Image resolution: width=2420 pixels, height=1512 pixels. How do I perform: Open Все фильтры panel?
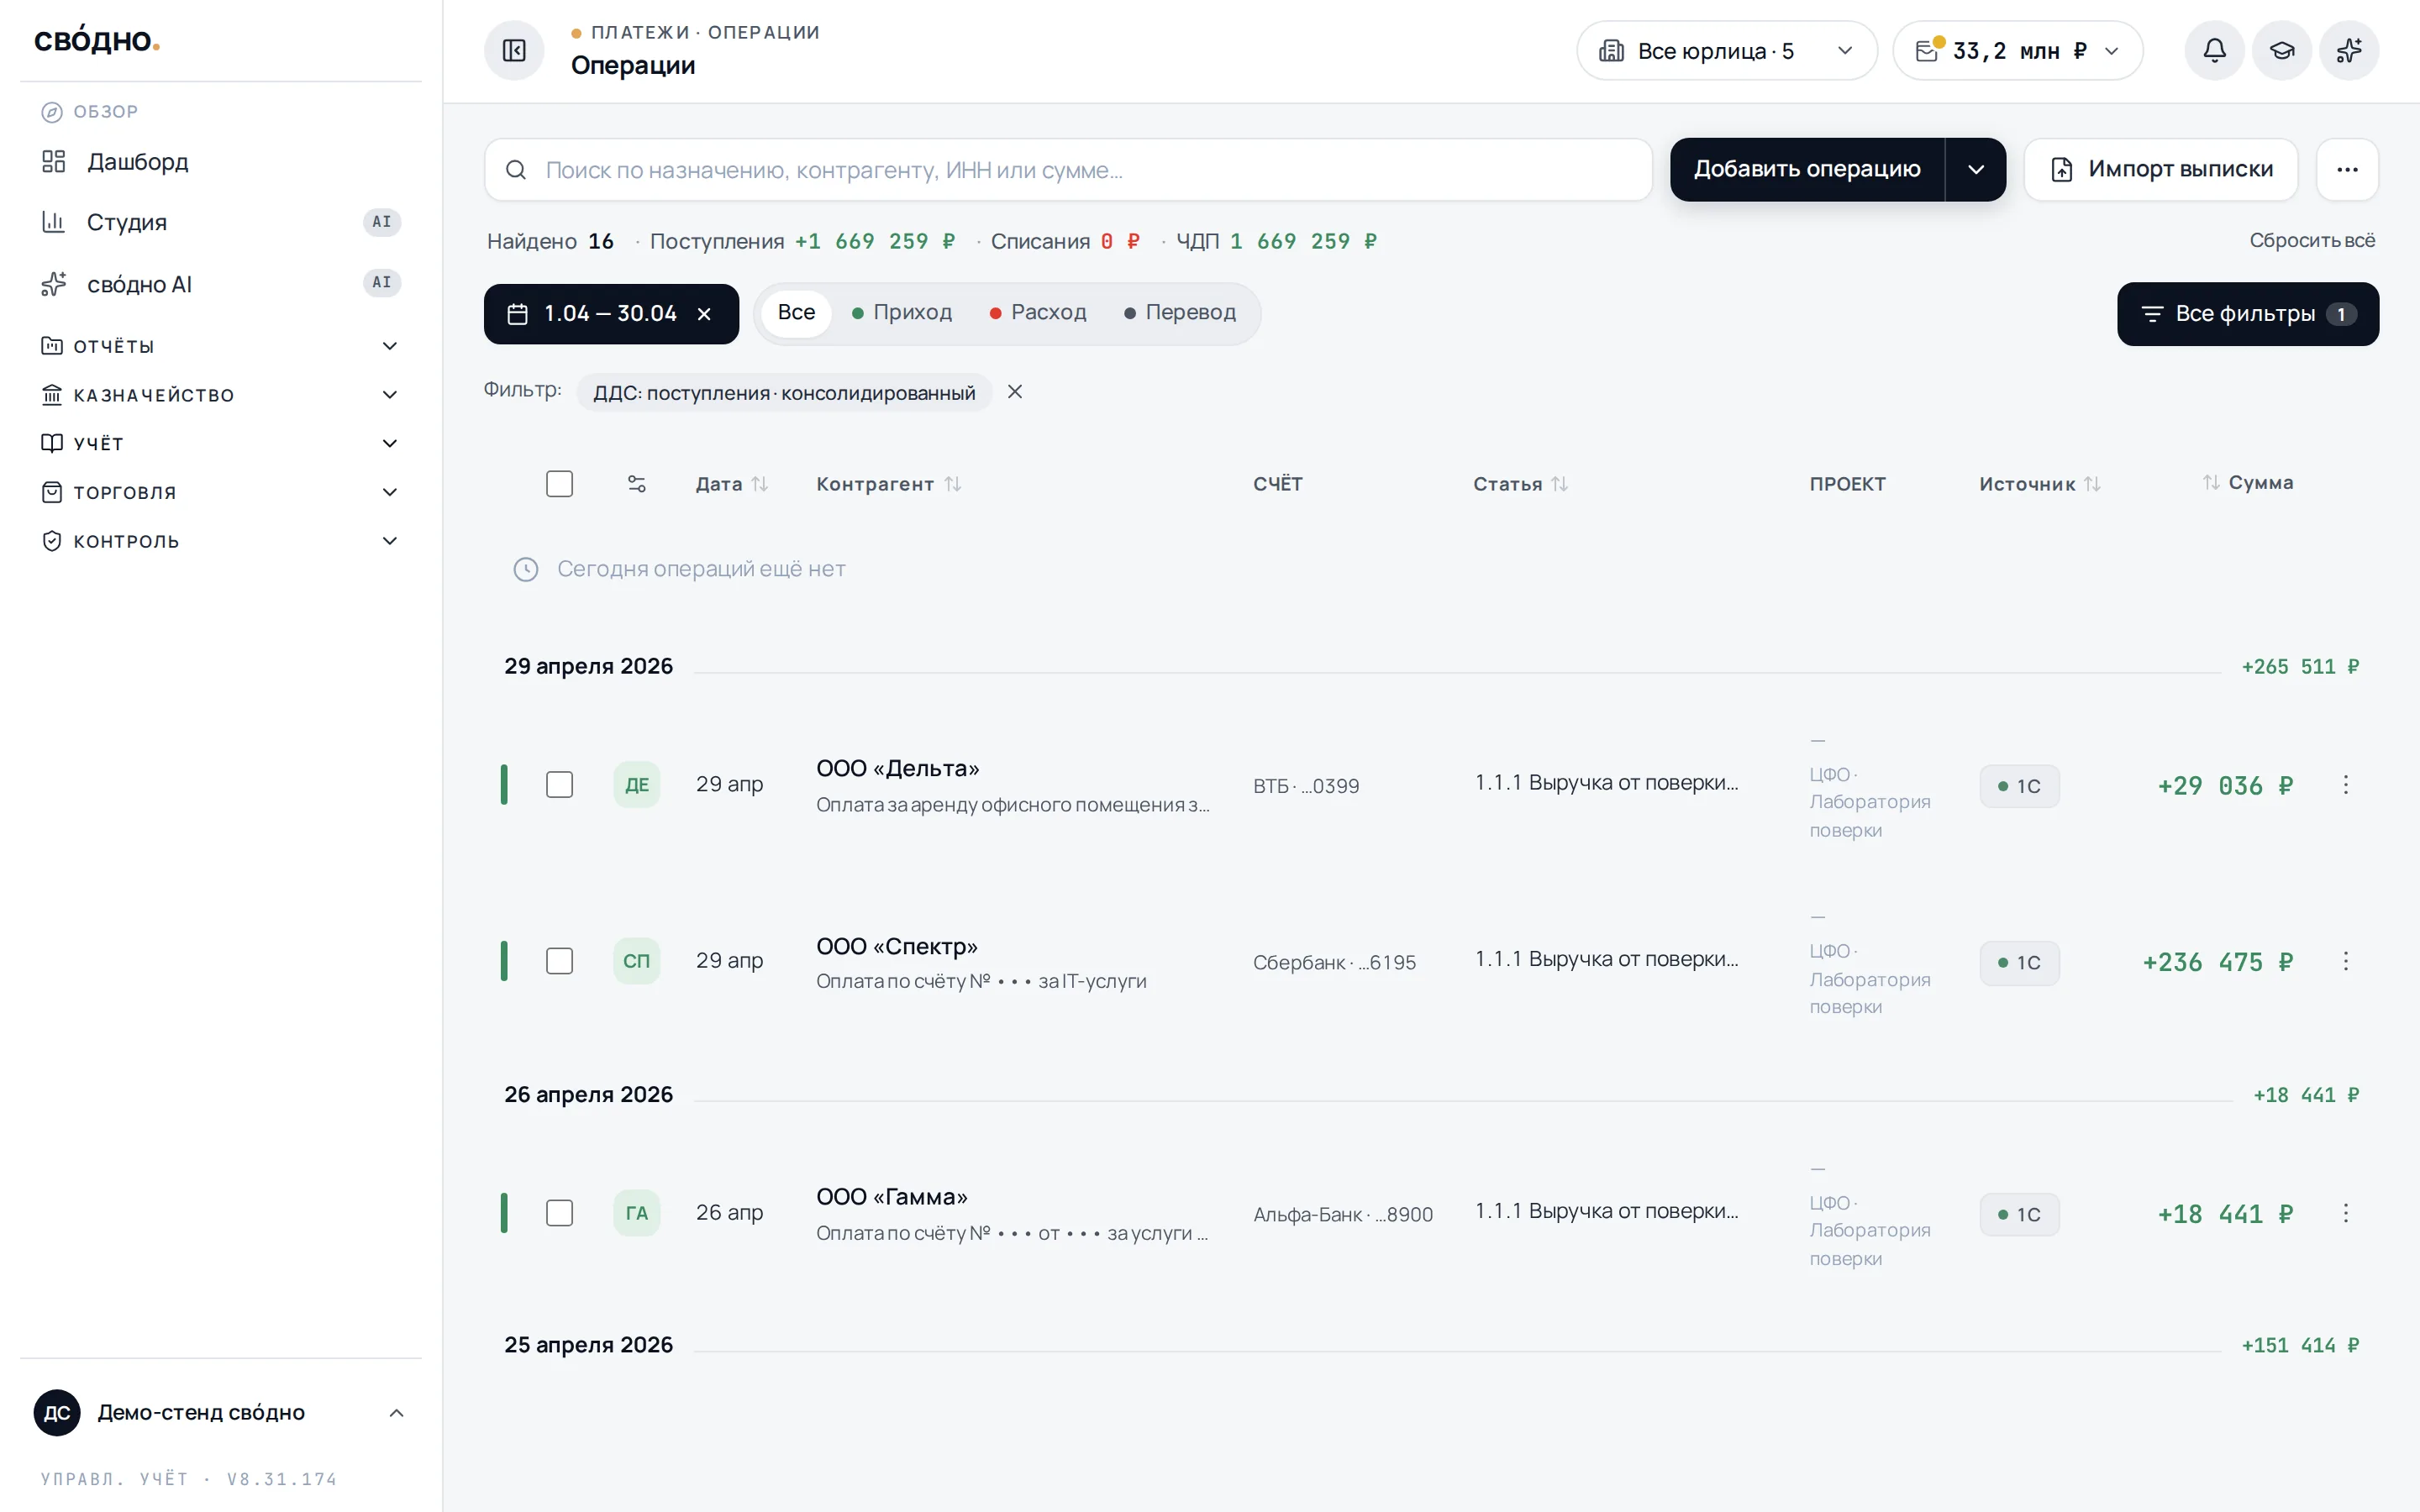point(2247,314)
